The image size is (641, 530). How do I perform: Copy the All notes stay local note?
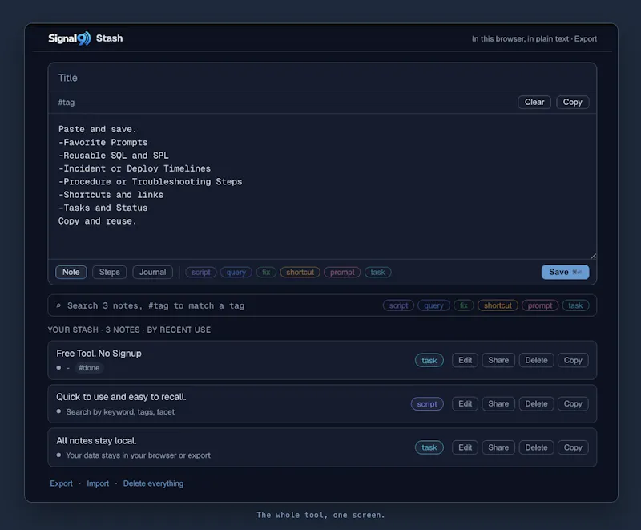573,447
